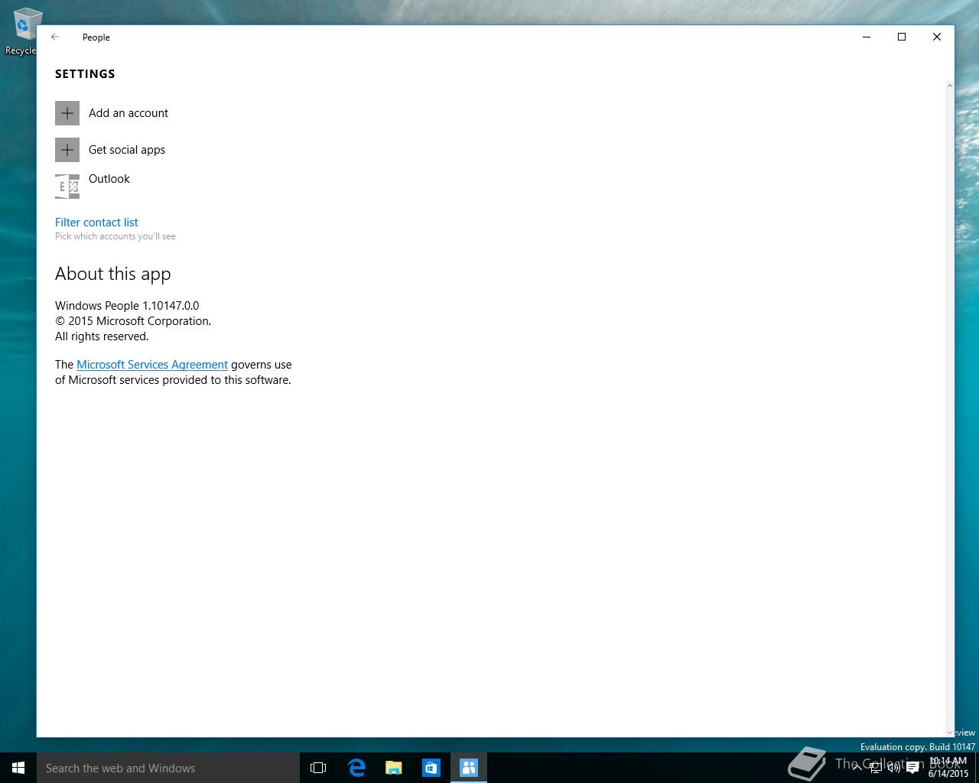Image resolution: width=979 pixels, height=783 pixels.
Task: Select the Get social apps label
Action: (127, 150)
